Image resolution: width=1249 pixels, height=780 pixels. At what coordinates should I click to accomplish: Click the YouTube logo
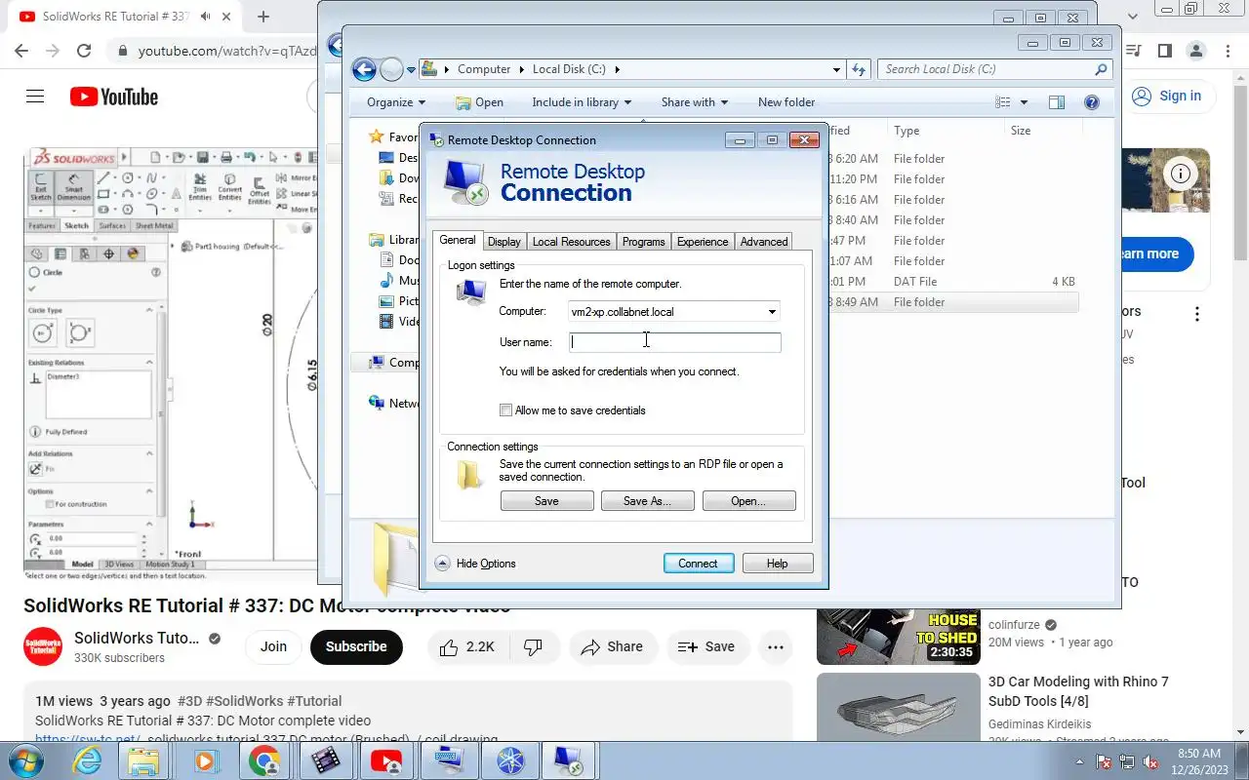pos(114,97)
